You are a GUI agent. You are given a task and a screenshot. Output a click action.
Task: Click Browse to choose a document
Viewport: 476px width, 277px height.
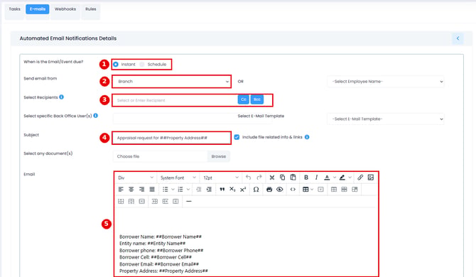219,156
